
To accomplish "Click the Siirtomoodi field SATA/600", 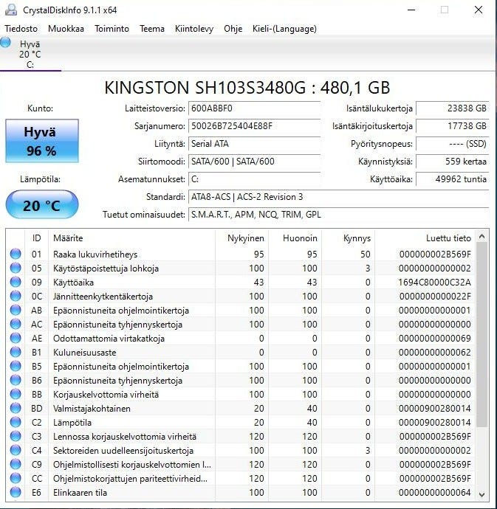I will (254, 162).
